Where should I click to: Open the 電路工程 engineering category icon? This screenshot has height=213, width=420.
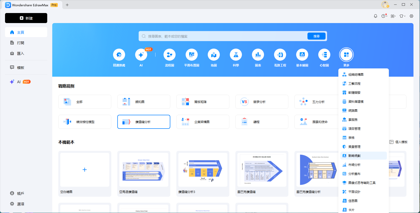280,55
